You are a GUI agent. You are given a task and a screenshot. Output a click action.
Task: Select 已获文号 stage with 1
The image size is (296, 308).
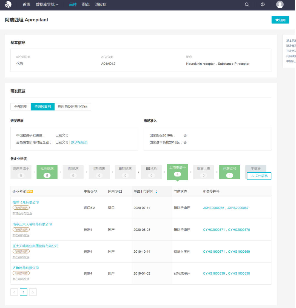(x=230, y=172)
